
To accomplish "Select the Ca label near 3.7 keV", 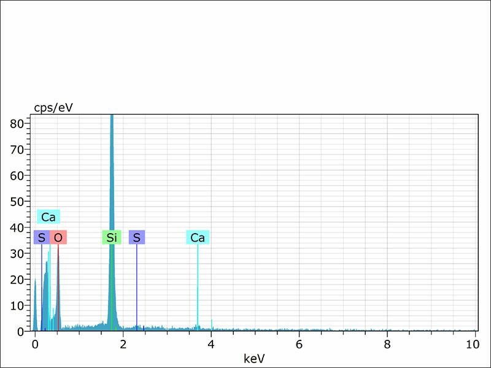I will click(198, 237).
